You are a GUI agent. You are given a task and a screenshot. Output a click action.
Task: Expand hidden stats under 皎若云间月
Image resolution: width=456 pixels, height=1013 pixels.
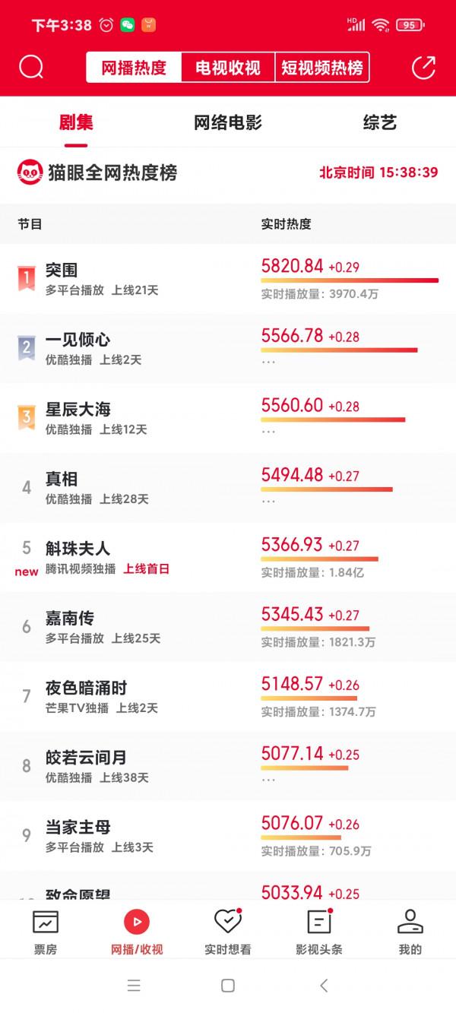pyautogui.click(x=268, y=780)
